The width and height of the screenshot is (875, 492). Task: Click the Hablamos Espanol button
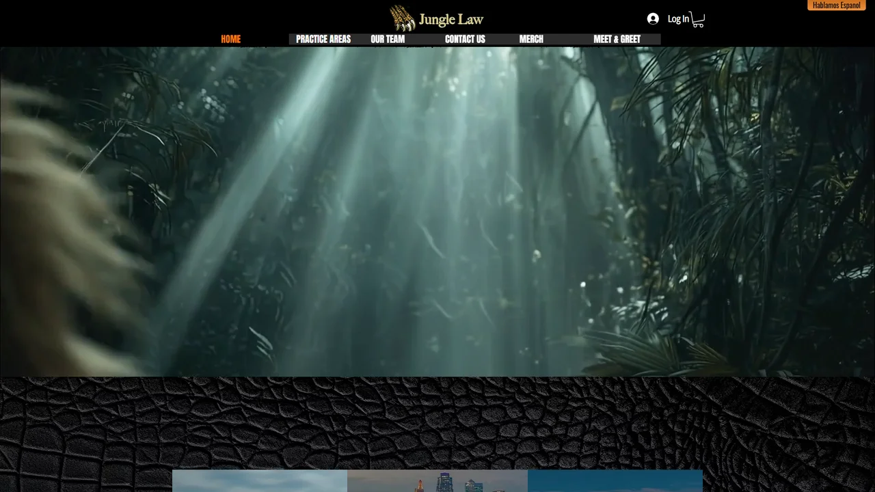[x=837, y=5]
